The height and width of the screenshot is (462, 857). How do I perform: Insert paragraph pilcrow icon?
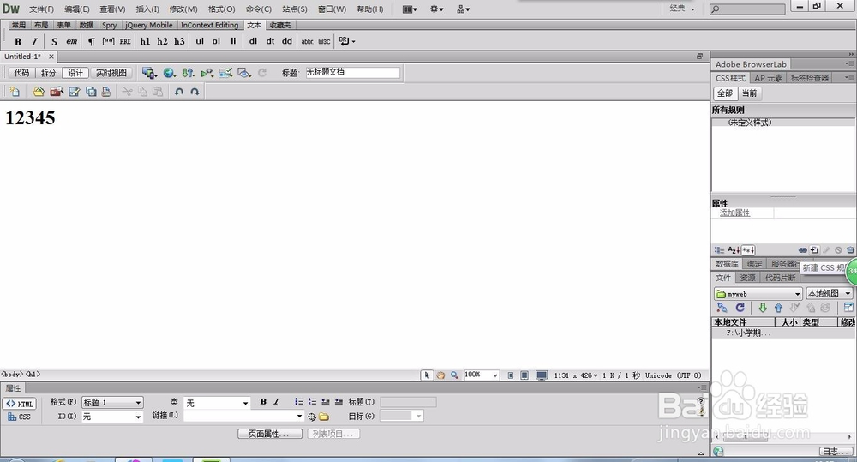point(92,41)
